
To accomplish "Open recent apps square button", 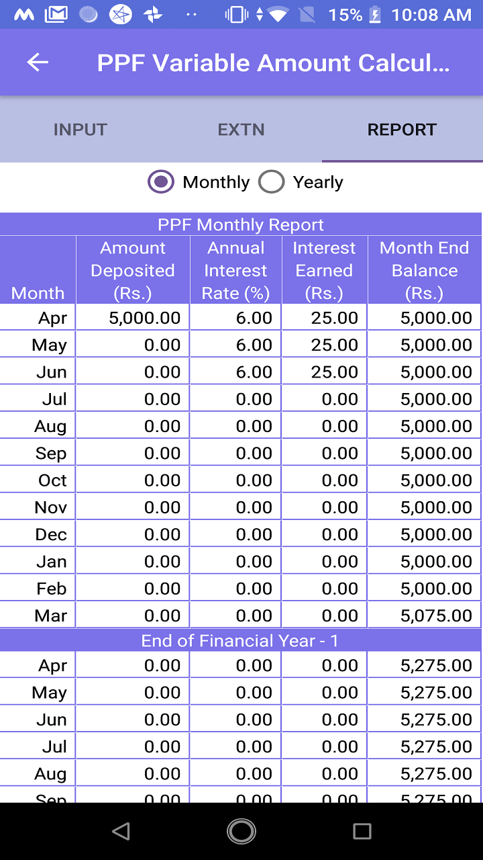I will tap(362, 831).
